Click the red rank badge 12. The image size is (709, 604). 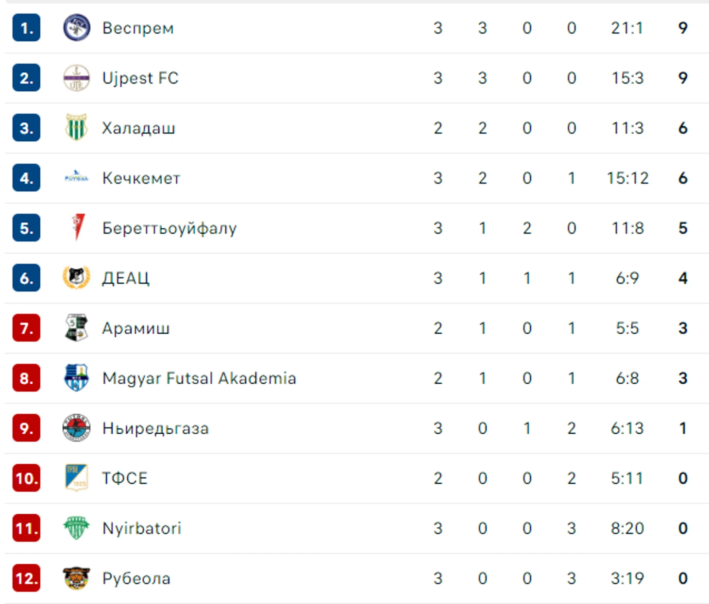[26, 578]
